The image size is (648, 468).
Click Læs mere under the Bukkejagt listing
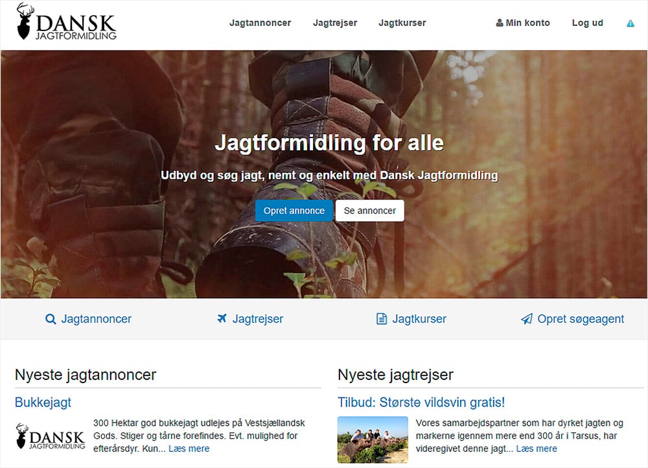click(189, 449)
